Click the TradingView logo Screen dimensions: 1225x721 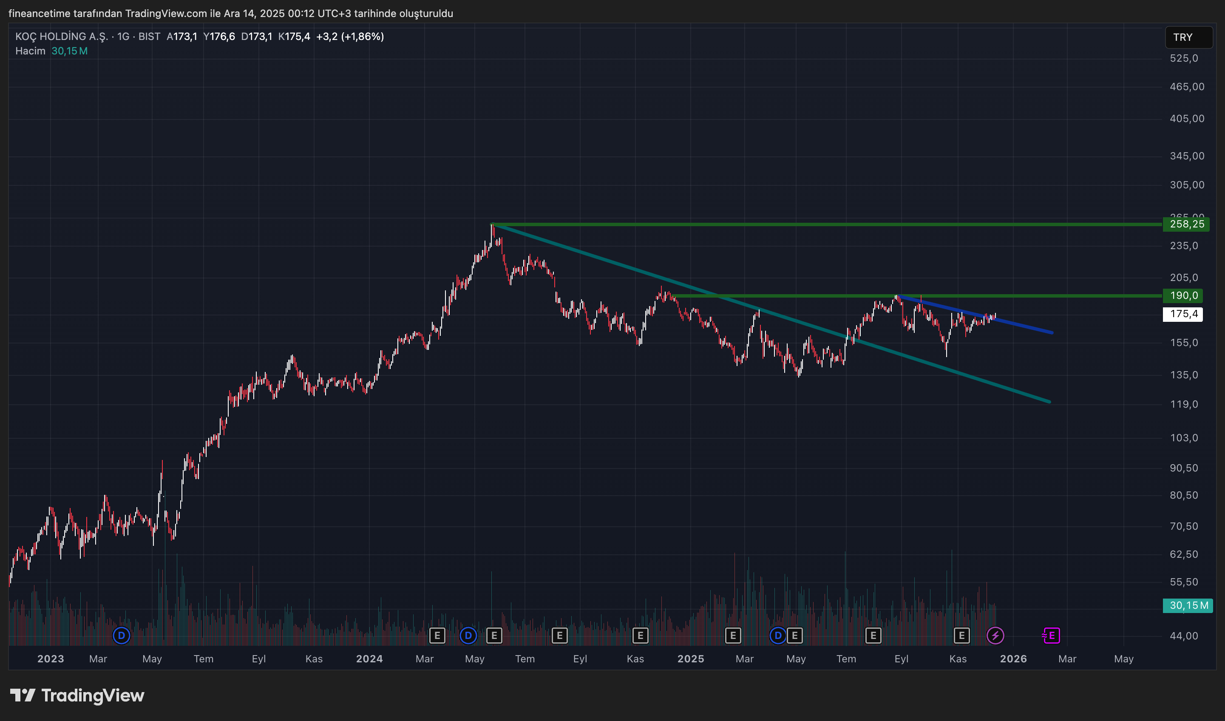pyautogui.click(x=78, y=695)
